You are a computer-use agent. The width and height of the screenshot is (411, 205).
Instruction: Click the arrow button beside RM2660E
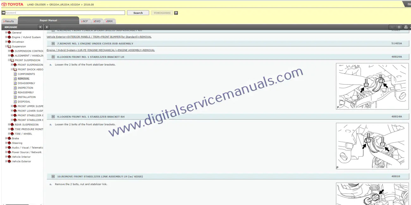(x=47, y=27)
